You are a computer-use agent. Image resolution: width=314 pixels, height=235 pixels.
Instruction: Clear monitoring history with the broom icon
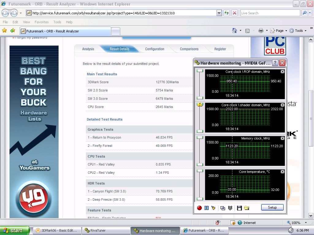[213, 208]
